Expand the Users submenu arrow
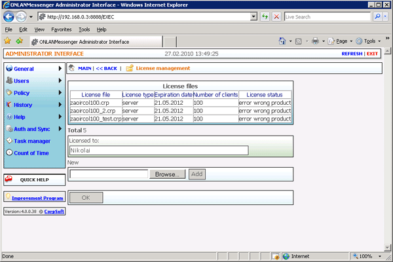393x262 pixels. click(60, 81)
